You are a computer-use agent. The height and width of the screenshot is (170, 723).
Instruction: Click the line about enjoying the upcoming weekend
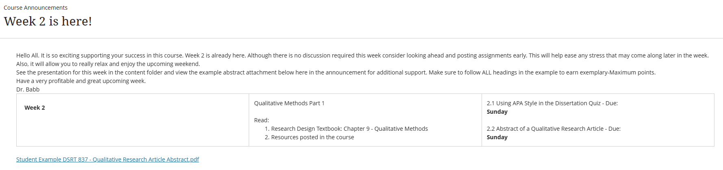tap(108, 64)
